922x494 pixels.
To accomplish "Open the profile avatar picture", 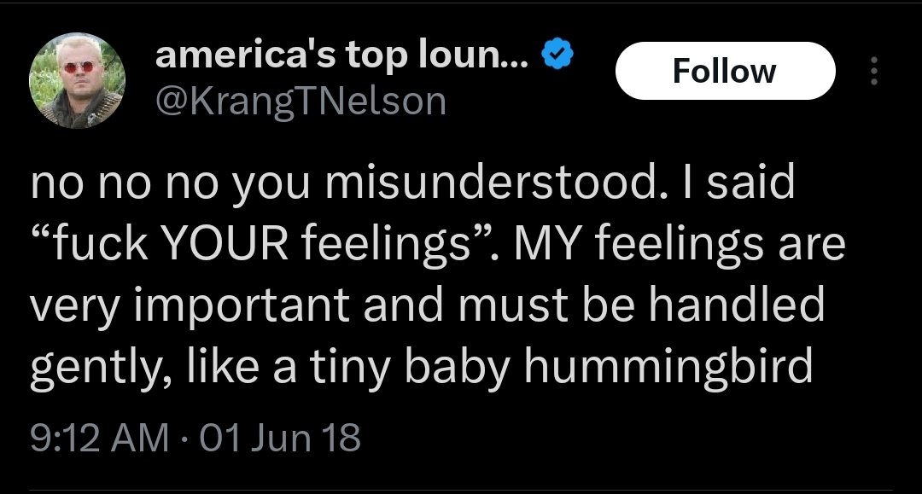I will tap(78, 88).
